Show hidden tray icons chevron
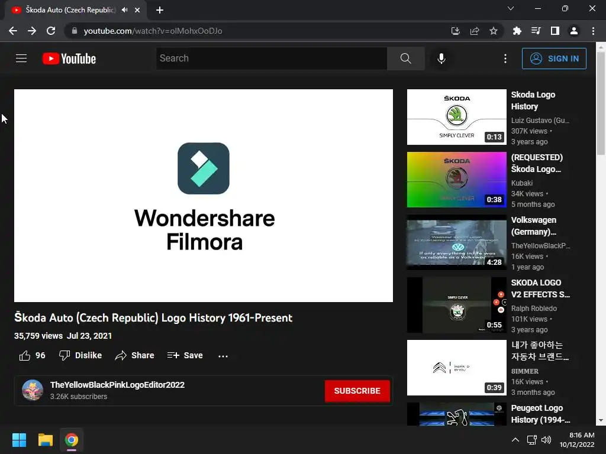Image resolution: width=606 pixels, height=454 pixels. (515, 440)
